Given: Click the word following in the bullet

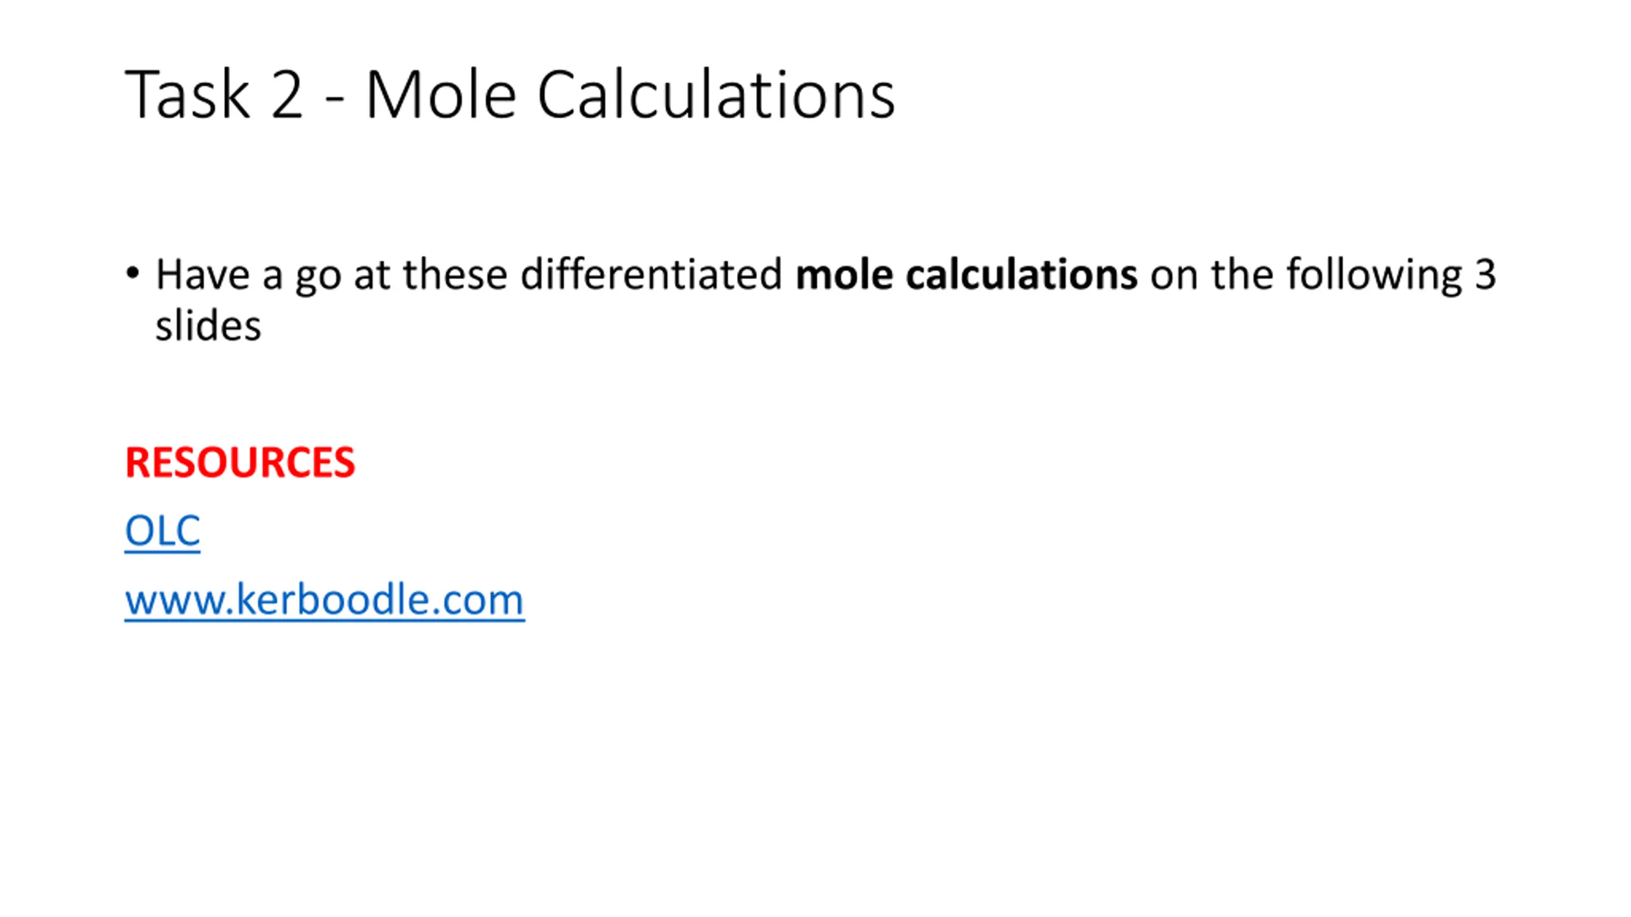Looking at the screenshot, I should click(1374, 275).
